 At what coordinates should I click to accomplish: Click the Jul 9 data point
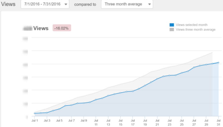click(84, 103)
